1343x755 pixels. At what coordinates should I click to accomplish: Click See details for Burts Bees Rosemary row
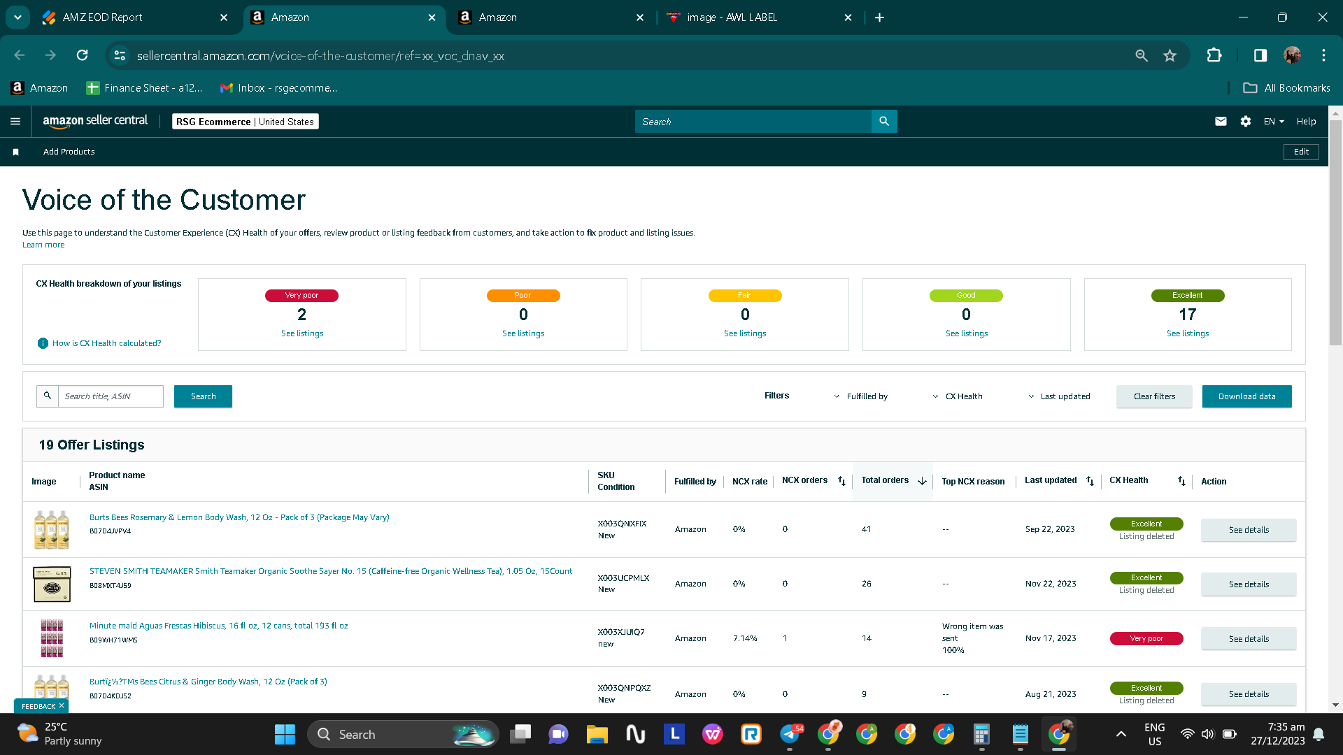tap(1249, 530)
